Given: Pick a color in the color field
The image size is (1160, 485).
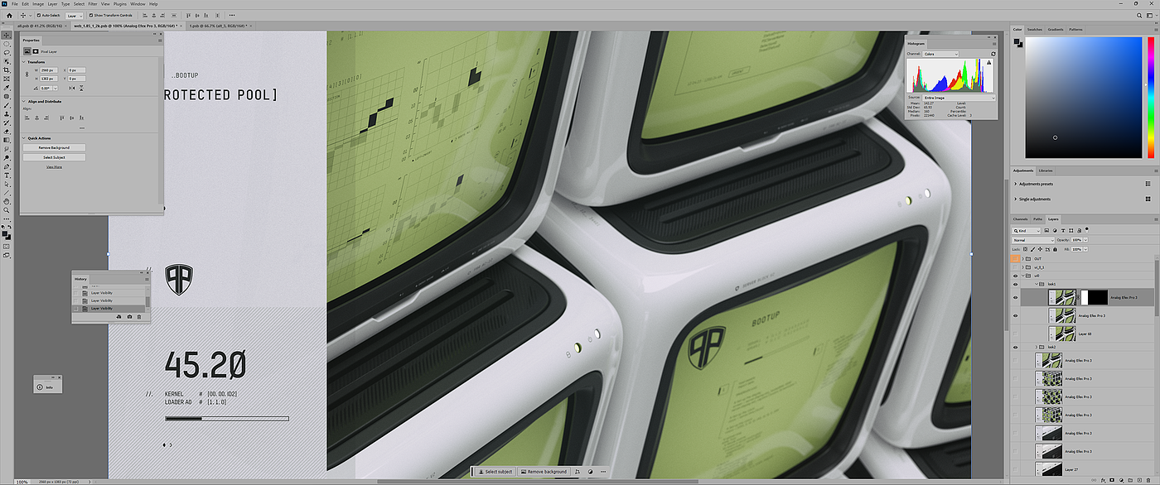Looking at the screenshot, I should click(1083, 97).
